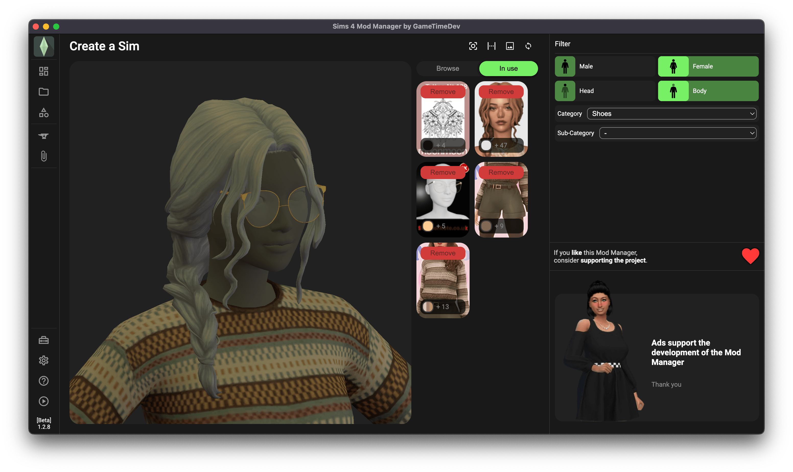The width and height of the screenshot is (793, 472).
Task: Remove the wavy ginger hair item
Action: (x=501, y=92)
